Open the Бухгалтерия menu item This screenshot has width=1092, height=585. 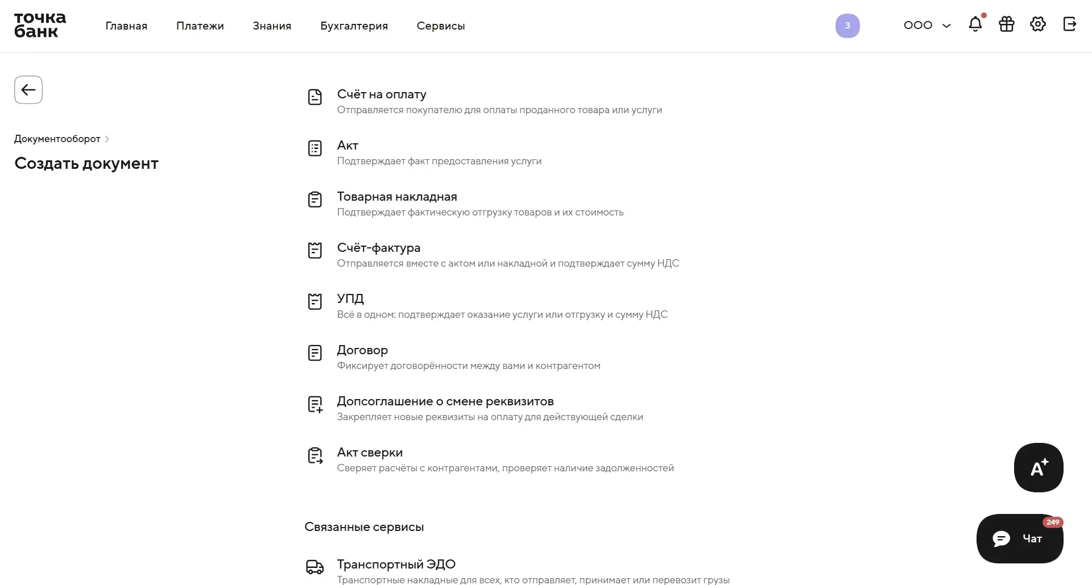pos(354,26)
